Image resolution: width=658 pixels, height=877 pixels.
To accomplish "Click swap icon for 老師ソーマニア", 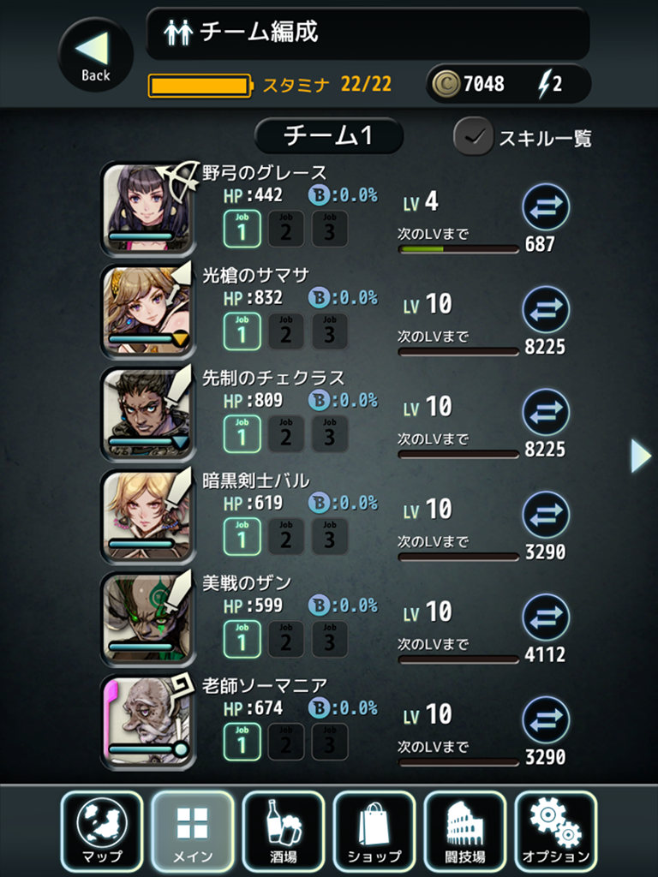I will tap(546, 719).
